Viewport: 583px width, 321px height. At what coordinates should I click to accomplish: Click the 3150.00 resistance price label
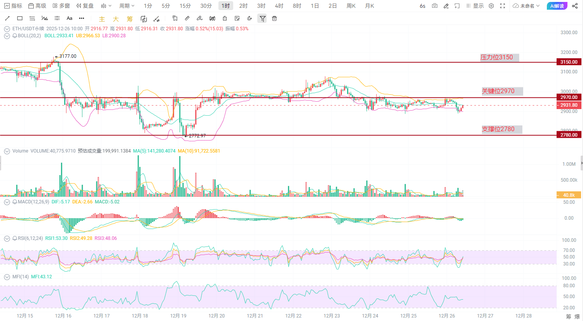click(x=569, y=62)
